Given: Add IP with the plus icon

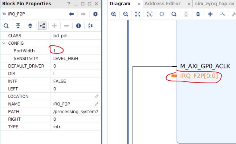Looking at the screenshot, I should pyautogui.click(x=210, y=14).
